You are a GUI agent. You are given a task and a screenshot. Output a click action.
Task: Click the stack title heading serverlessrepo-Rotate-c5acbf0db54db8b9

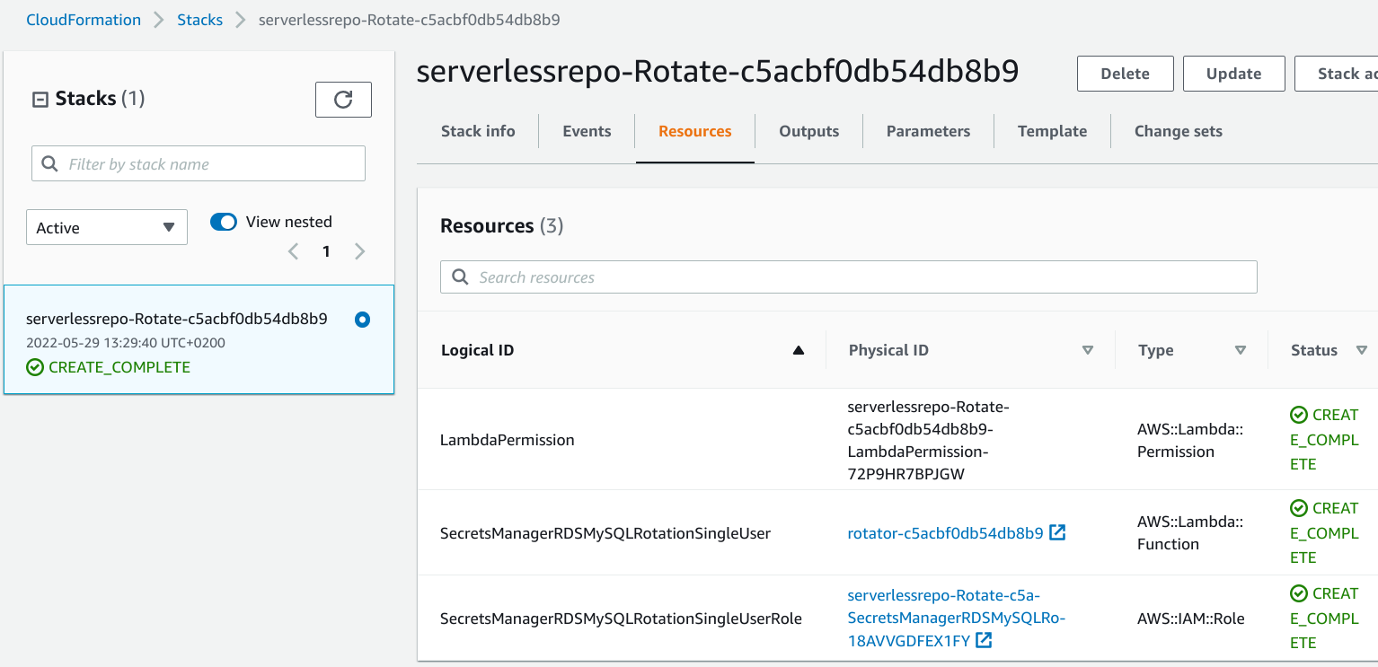tap(718, 72)
